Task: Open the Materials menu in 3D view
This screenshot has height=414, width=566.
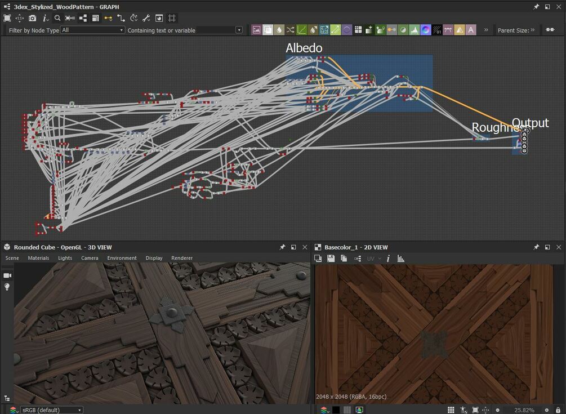Action: (38, 258)
